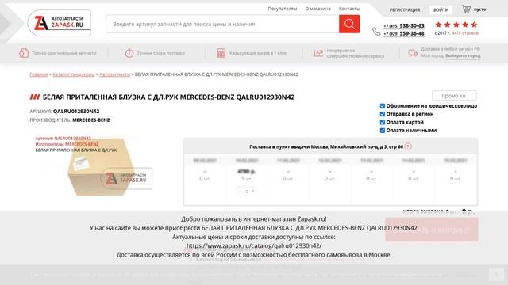Click the promo code input field
The height and width of the screenshot is (285, 508).
coord(454,96)
